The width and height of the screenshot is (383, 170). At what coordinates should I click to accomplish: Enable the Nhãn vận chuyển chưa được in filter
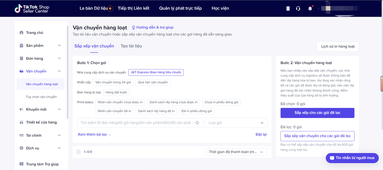coord(120,102)
